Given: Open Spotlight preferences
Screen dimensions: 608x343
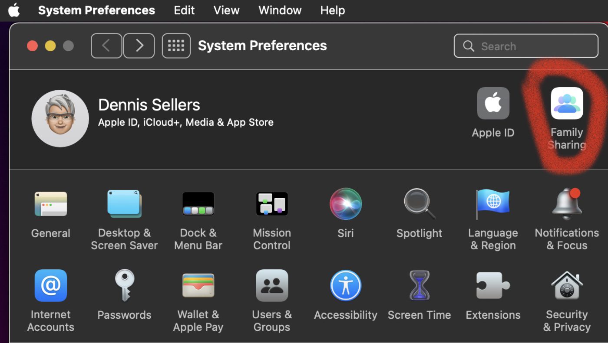Looking at the screenshot, I should tap(419, 204).
